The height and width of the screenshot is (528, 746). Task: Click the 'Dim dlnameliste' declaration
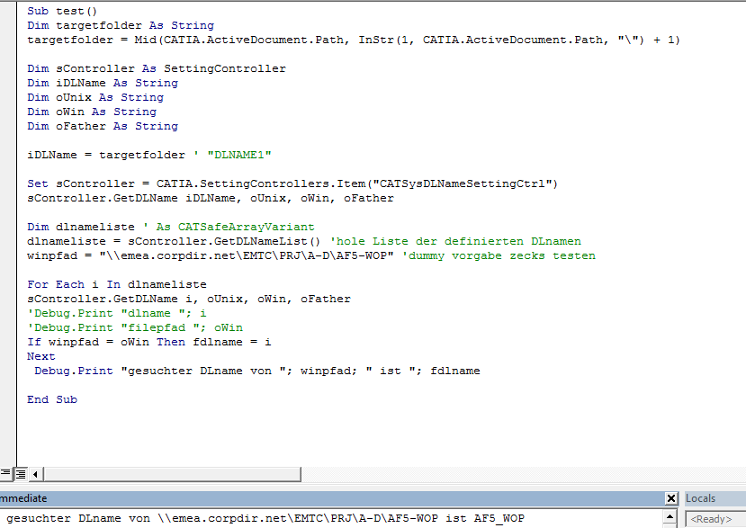(81, 227)
